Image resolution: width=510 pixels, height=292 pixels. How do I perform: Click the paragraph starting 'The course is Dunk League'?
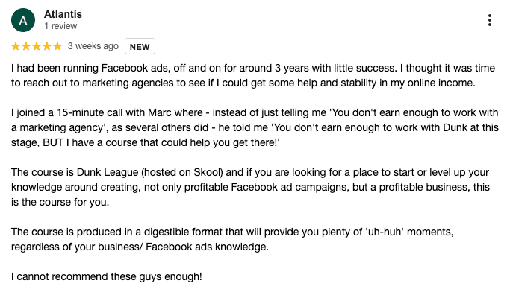[x=250, y=187]
